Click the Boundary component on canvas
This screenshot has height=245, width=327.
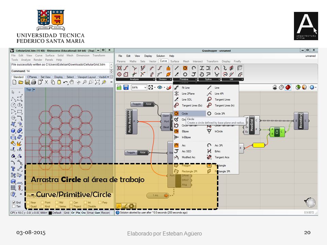tap(301, 121)
